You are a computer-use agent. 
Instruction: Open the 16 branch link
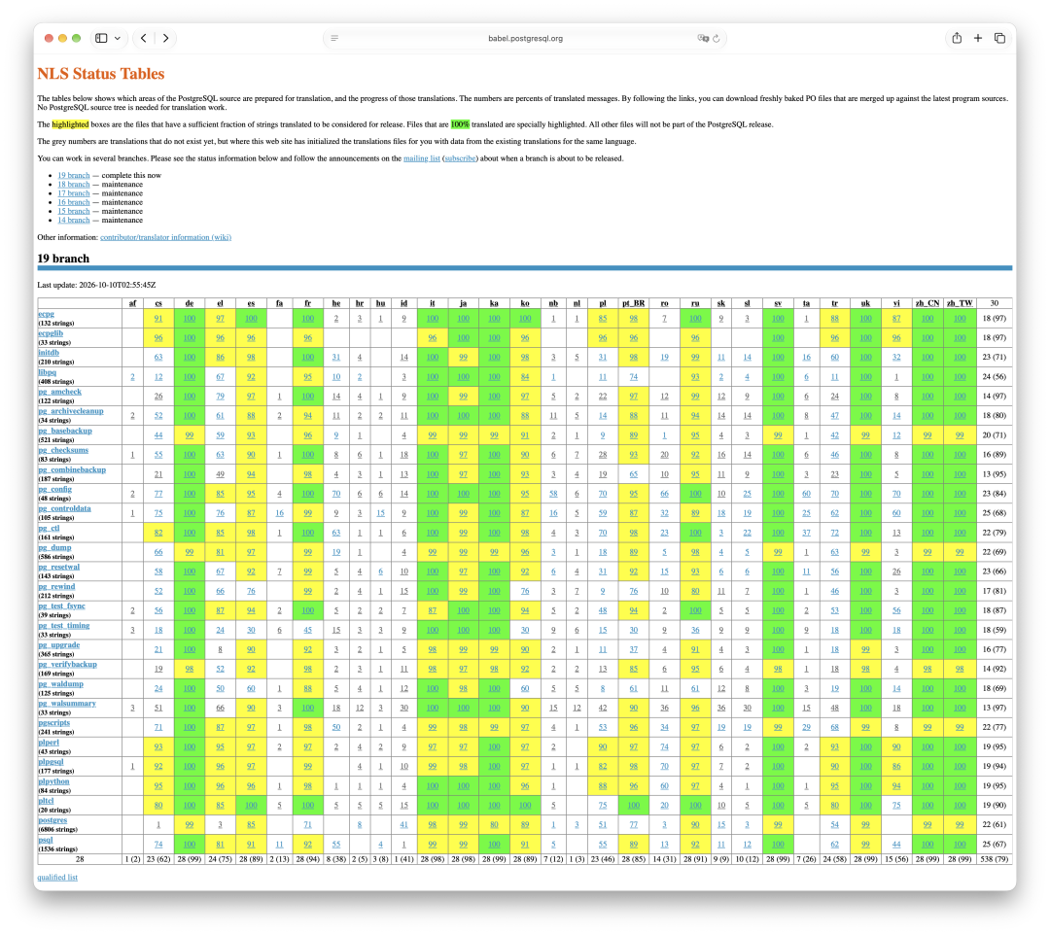(x=74, y=202)
